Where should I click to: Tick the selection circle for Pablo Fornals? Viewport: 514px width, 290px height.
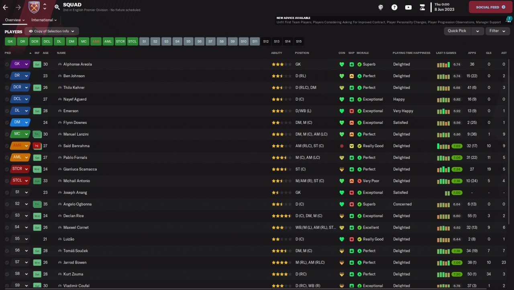(x=7, y=158)
